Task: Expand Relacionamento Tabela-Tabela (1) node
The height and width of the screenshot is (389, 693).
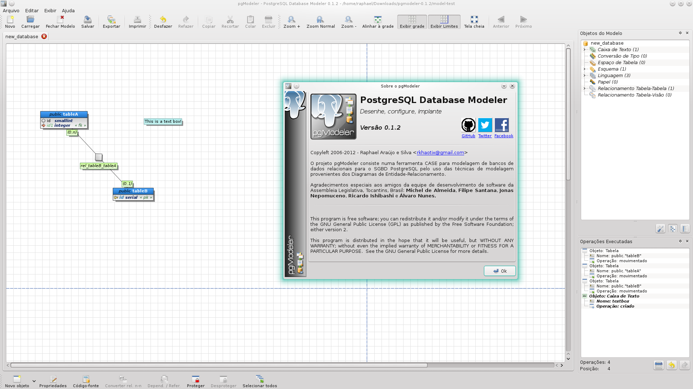Action: [585, 89]
